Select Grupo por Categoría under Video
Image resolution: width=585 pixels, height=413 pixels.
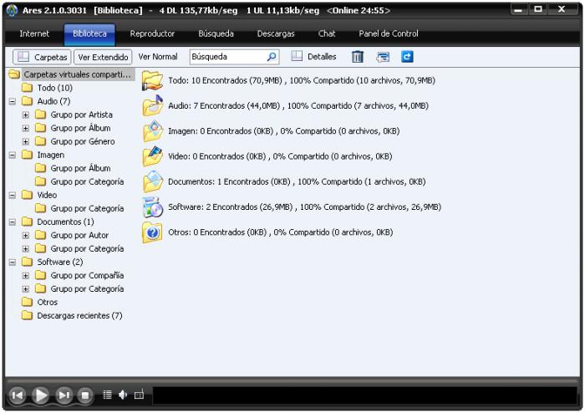[x=87, y=208]
